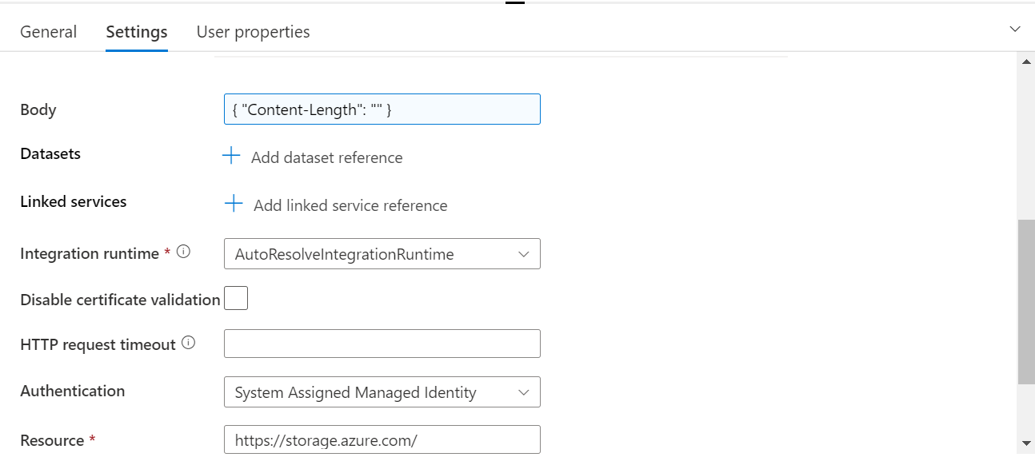Click the scrollbar up arrow

click(x=1026, y=60)
